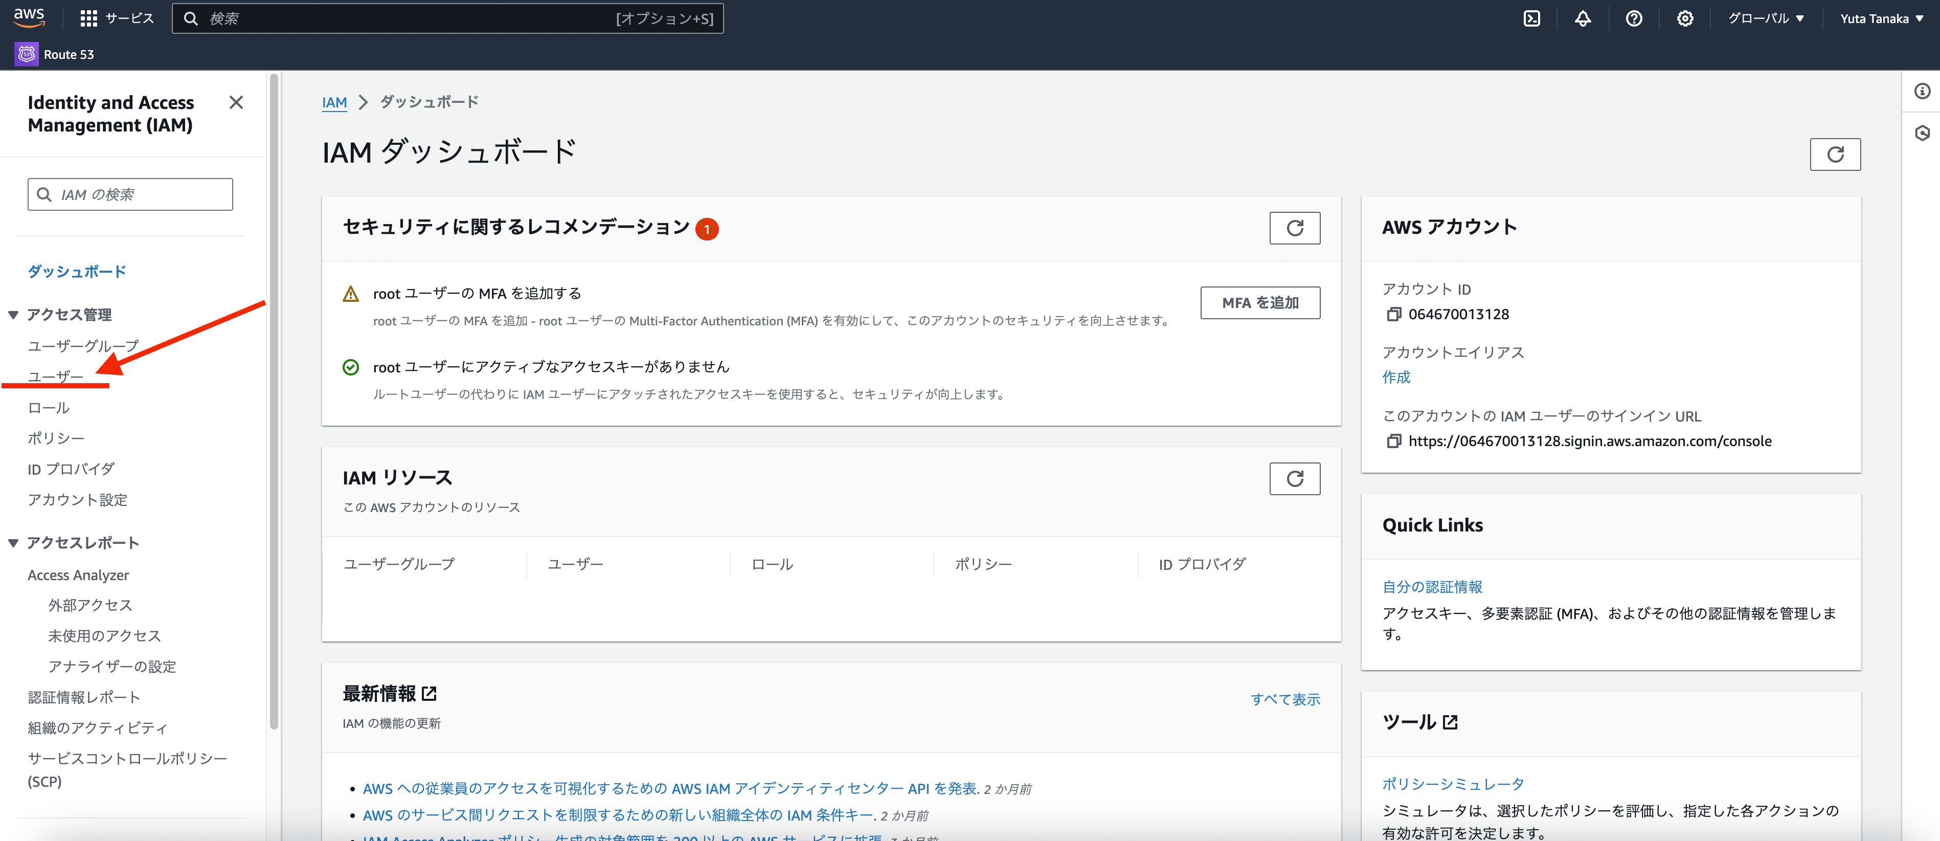Open the ツール external link icon
Viewport: 1940px width, 841px height.
(x=1450, y=722)
